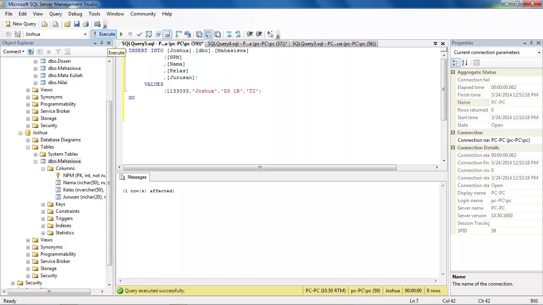Collapse the Aggregate Status section
Screen dimensions: 543x305
(453, 72)
